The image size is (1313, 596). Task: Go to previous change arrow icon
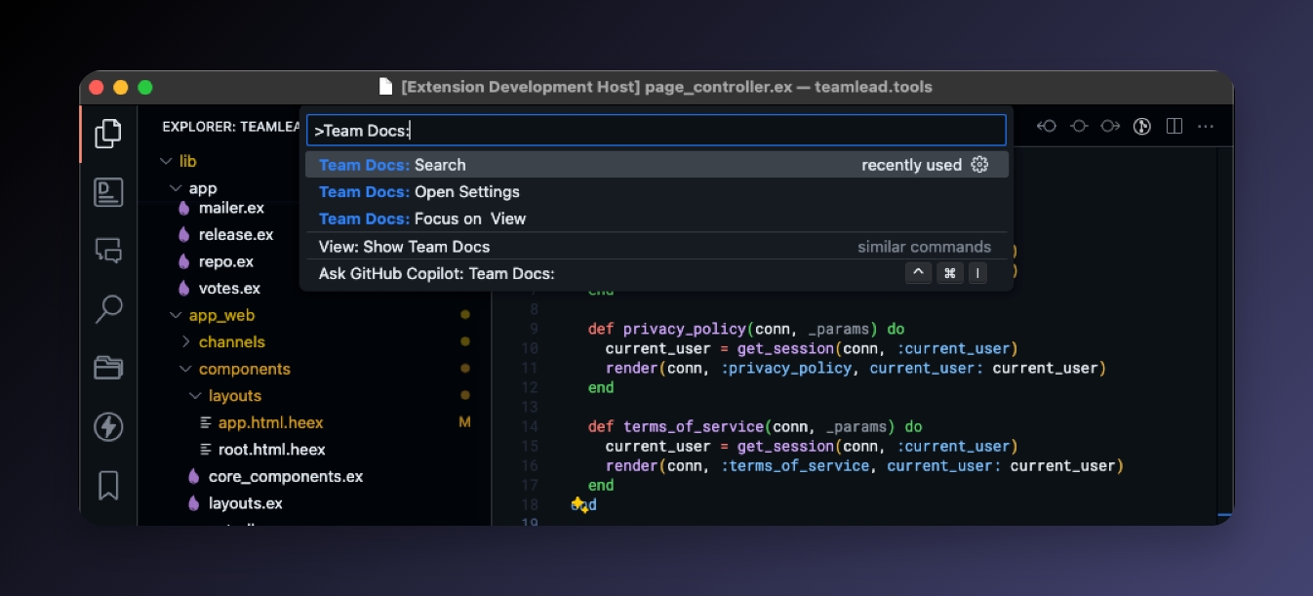pos(1048,126)
